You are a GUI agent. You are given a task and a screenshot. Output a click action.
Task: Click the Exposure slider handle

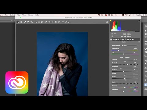[125, 61]
